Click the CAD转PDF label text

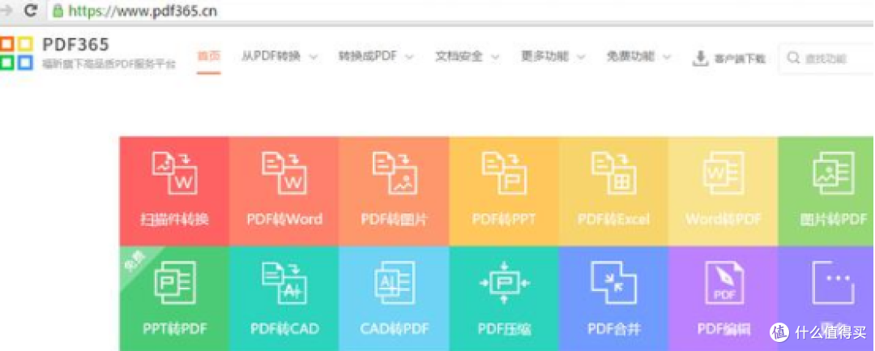pyautogui.click(x=394, y=328)
